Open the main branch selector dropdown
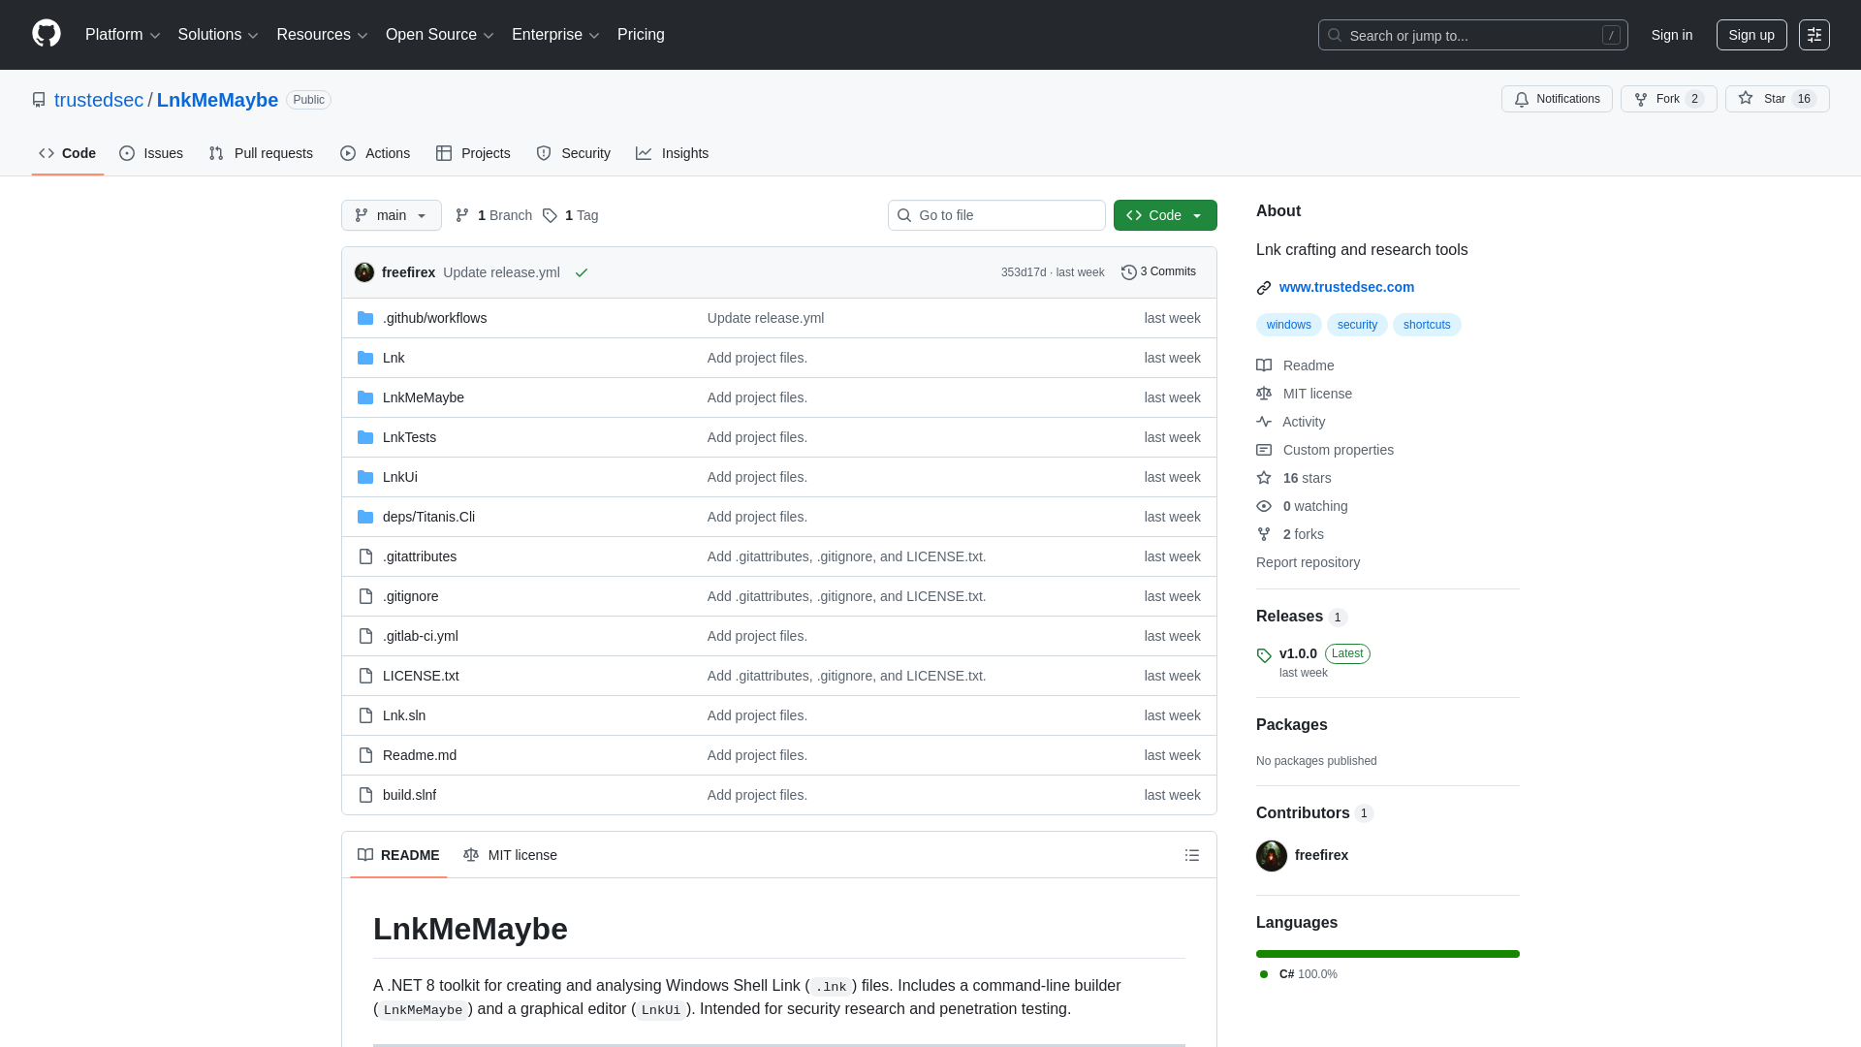This screenshot has height=1047, width=1861. tap(391, 215)
